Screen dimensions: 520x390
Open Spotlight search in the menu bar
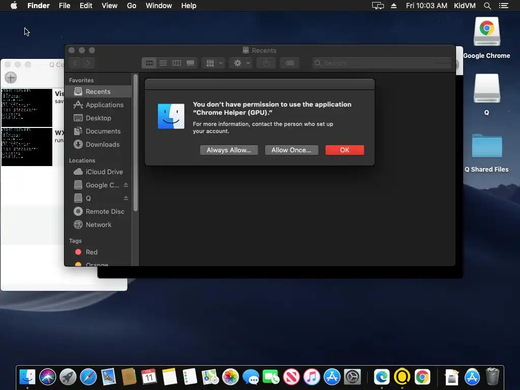coord(487,6)
